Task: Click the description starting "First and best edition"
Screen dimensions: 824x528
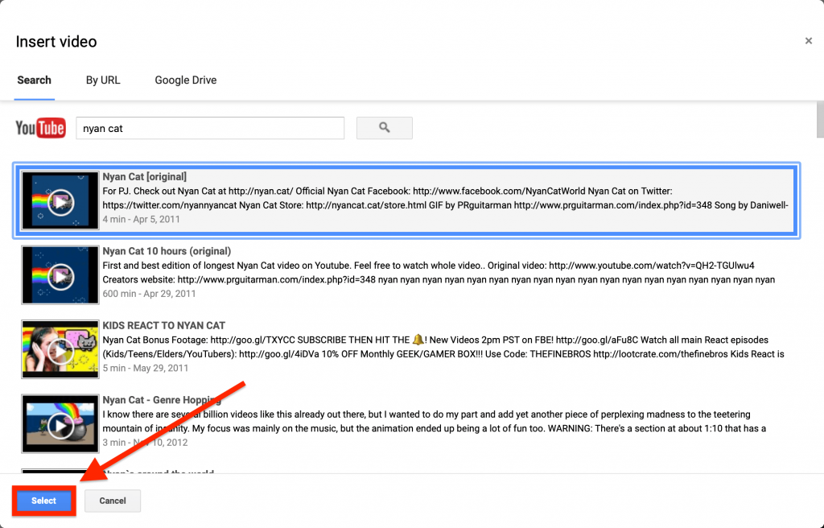Action: [x=439, y=272]
